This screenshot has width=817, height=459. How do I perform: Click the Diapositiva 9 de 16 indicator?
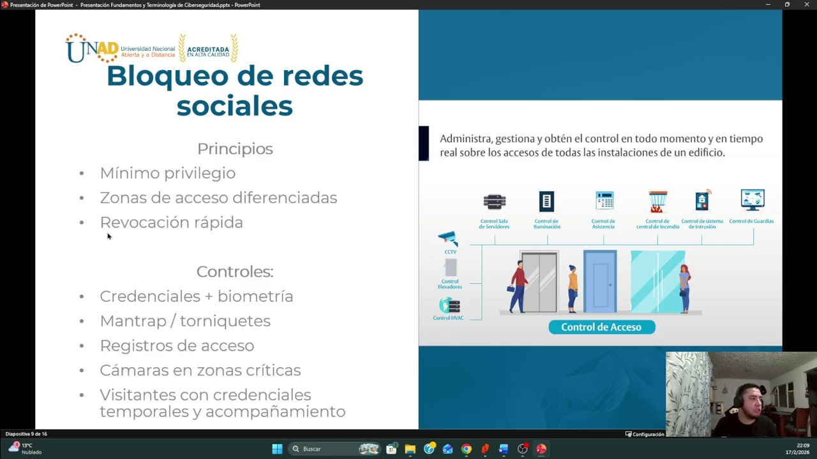[26, 434]
